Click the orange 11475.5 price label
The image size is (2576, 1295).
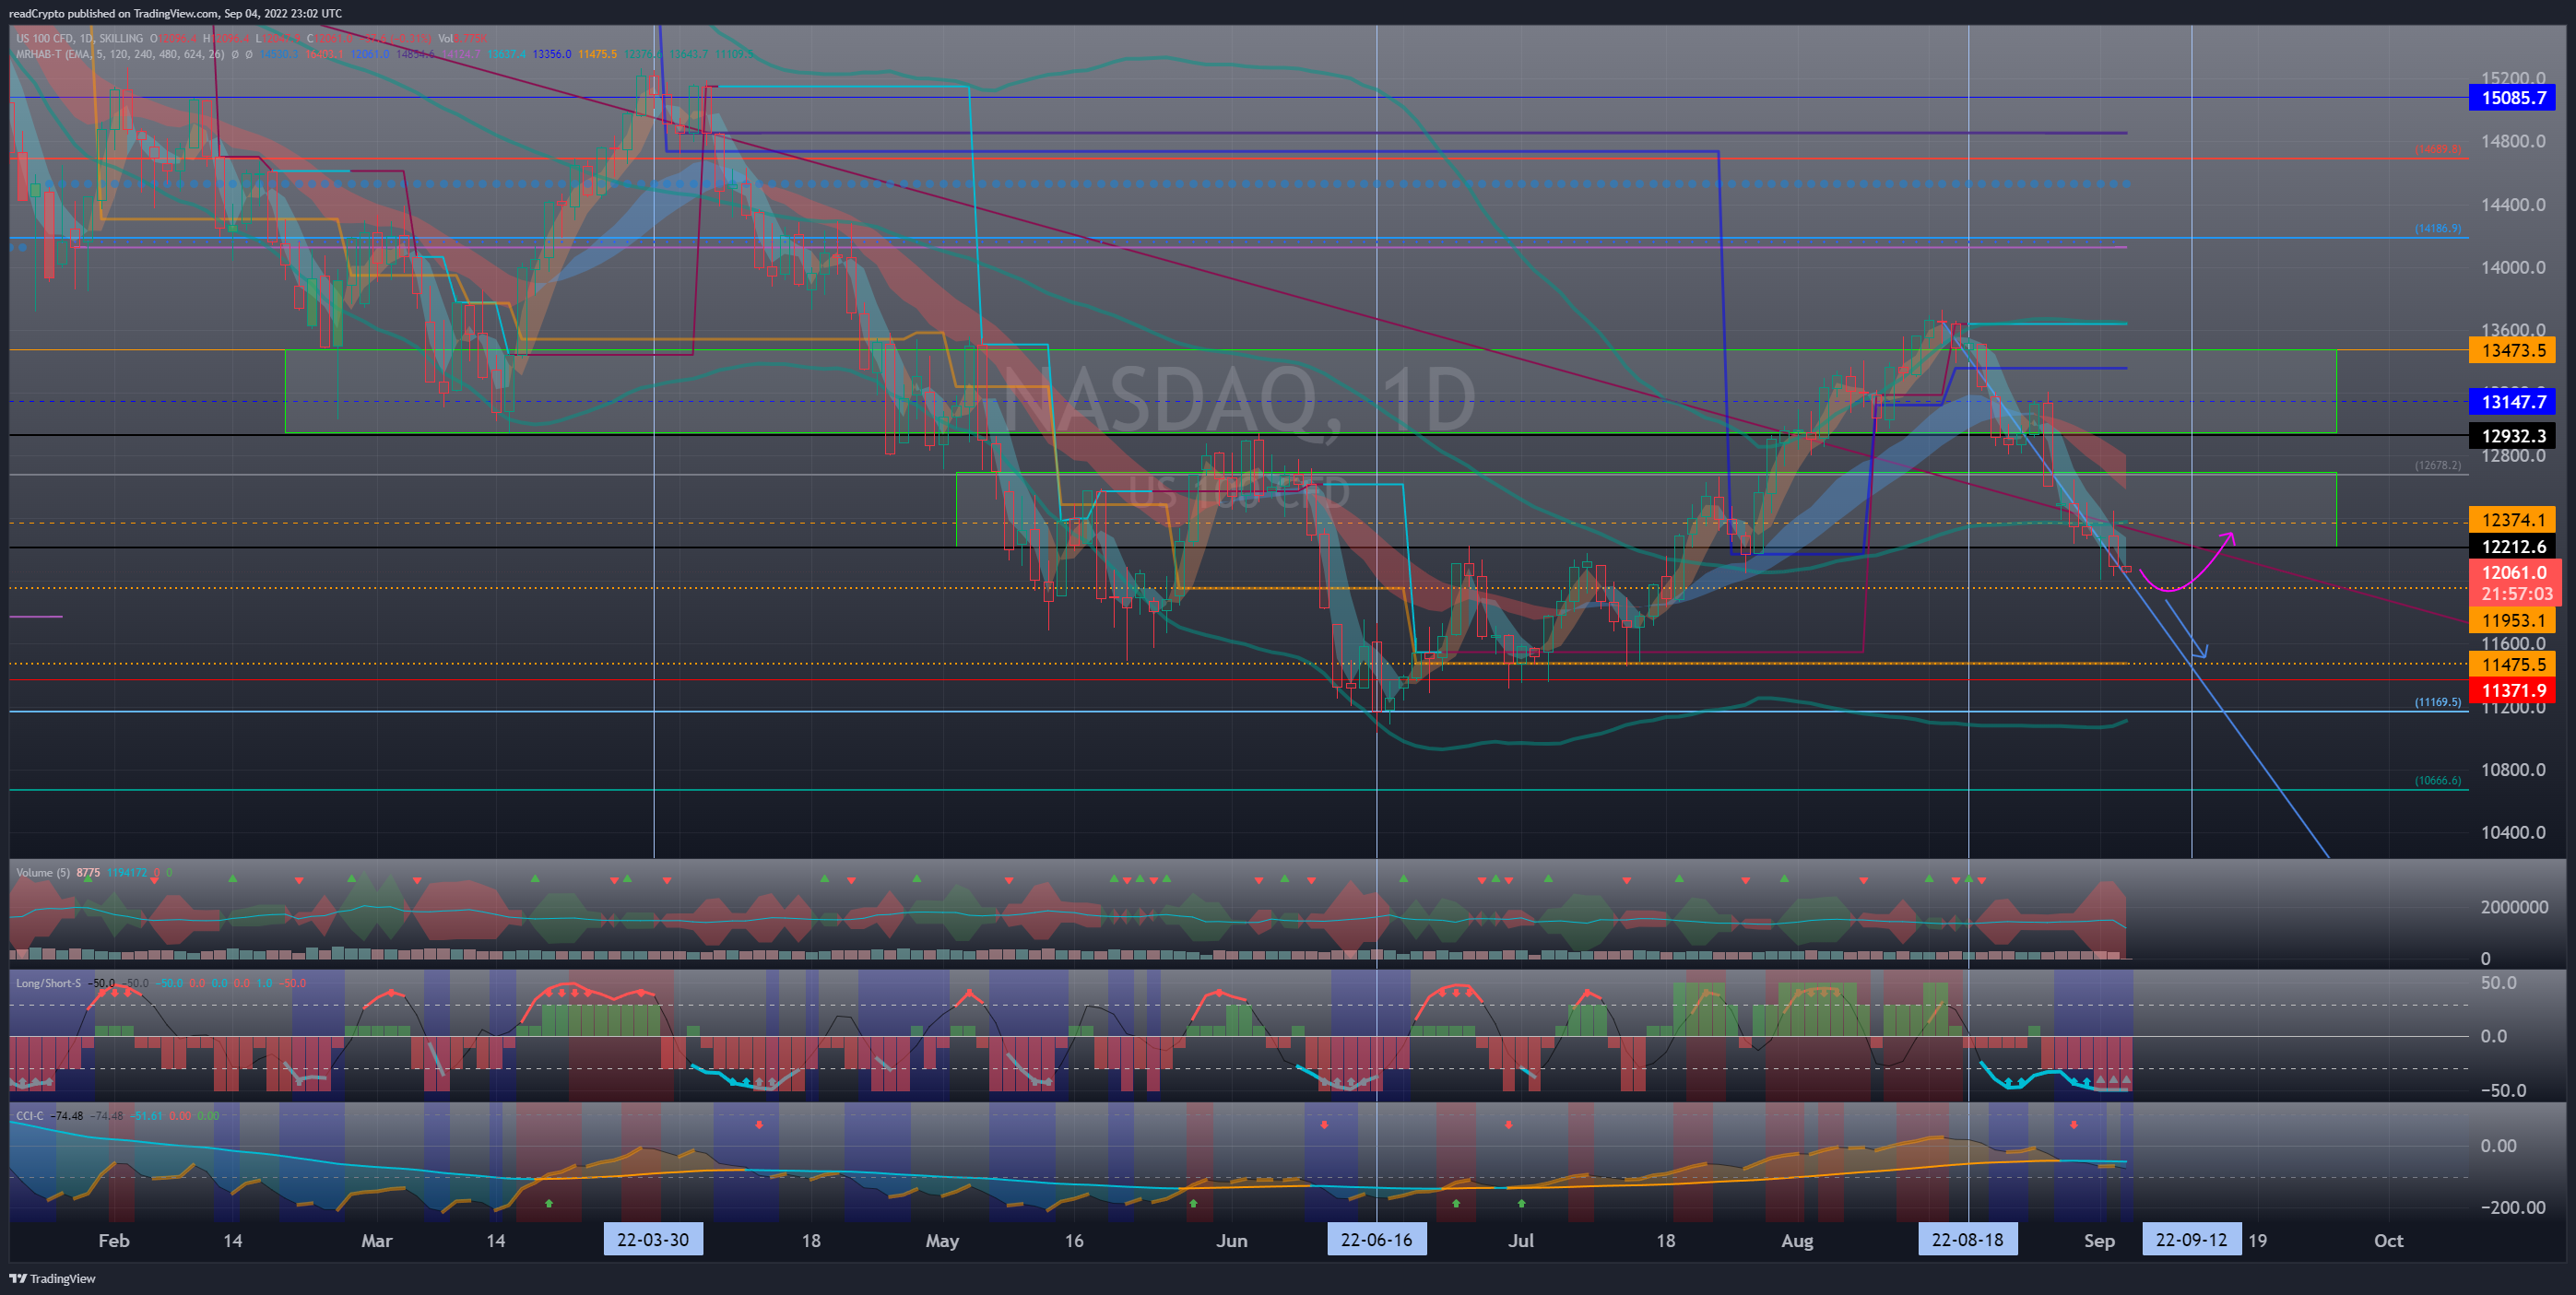pos(2512,665)
